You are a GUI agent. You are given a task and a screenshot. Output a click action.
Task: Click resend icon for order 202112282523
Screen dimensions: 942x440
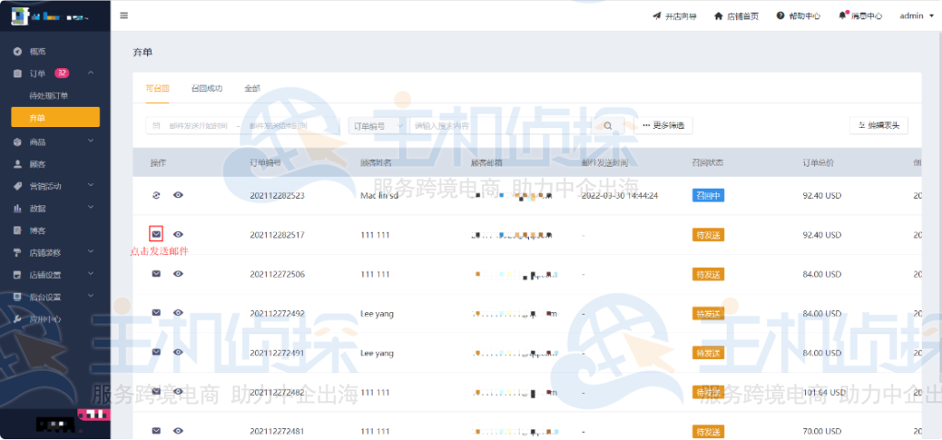156,195
